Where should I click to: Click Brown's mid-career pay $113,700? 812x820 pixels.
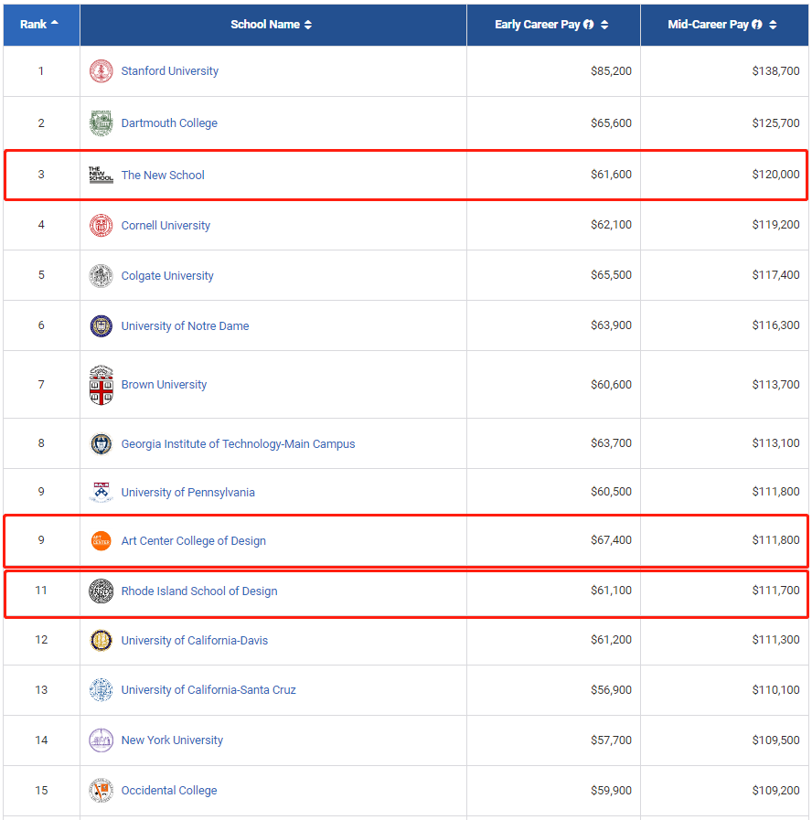[x=776, y=385]
